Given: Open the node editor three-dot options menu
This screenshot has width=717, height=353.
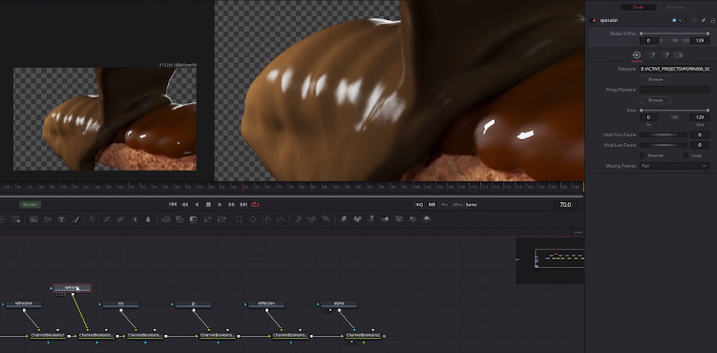Looking at the screenshot, I should 579,233.
